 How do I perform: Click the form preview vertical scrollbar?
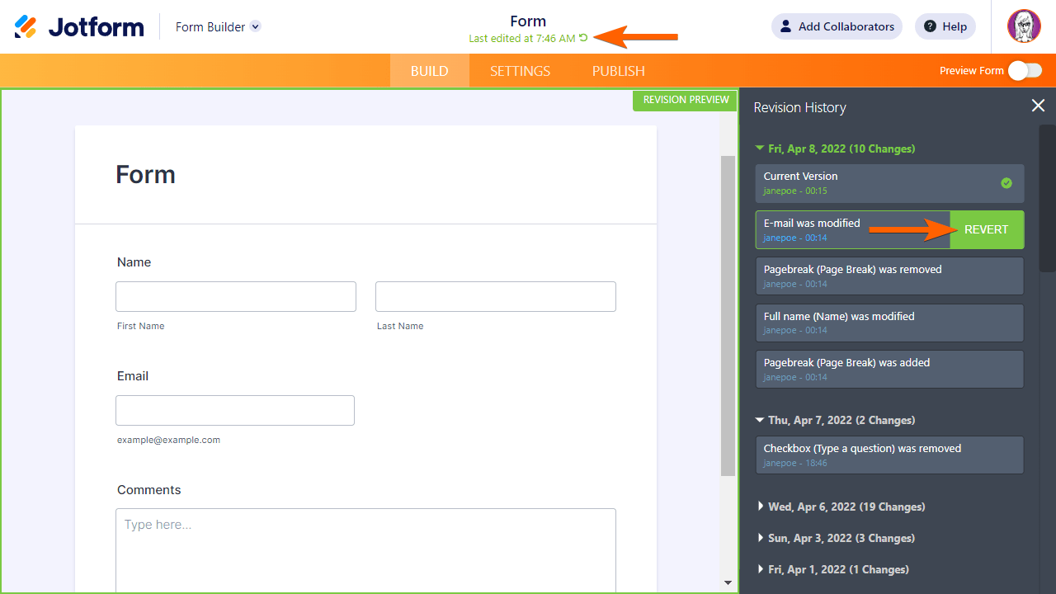coord(728,315)
